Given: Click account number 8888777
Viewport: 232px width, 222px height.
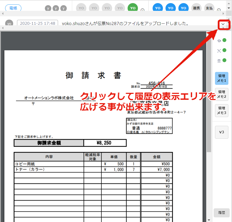Looking at the screenshot, I should 164,128.
